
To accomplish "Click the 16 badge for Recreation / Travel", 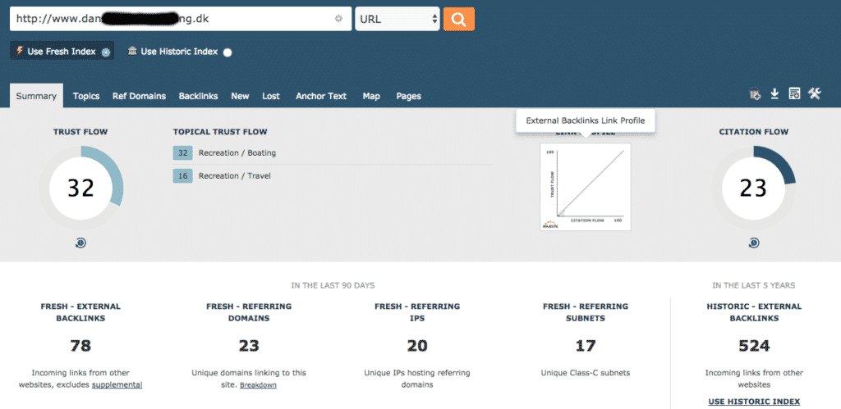I will [x=182, y=175].
